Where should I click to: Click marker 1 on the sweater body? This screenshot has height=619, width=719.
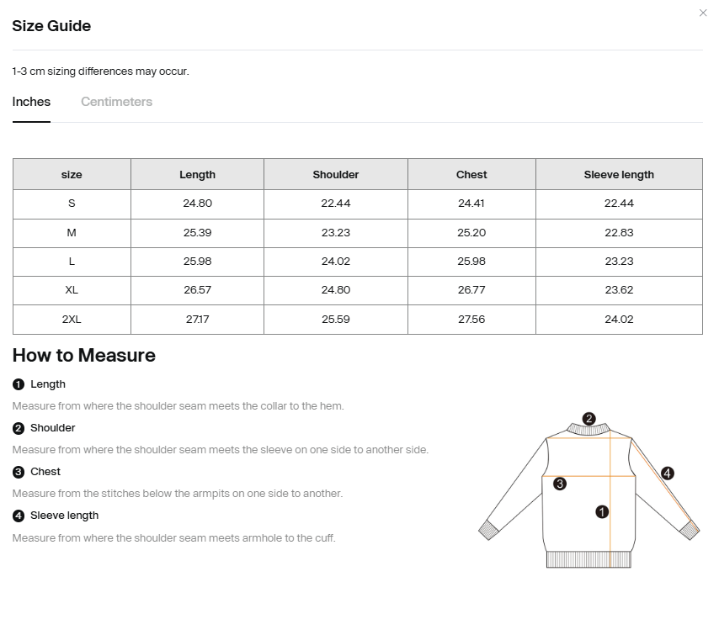602,512
